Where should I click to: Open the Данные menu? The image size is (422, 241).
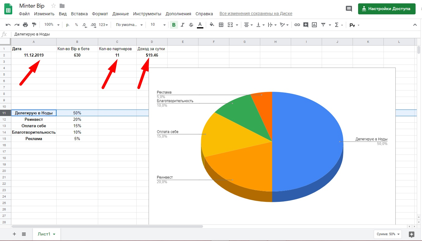120,14
